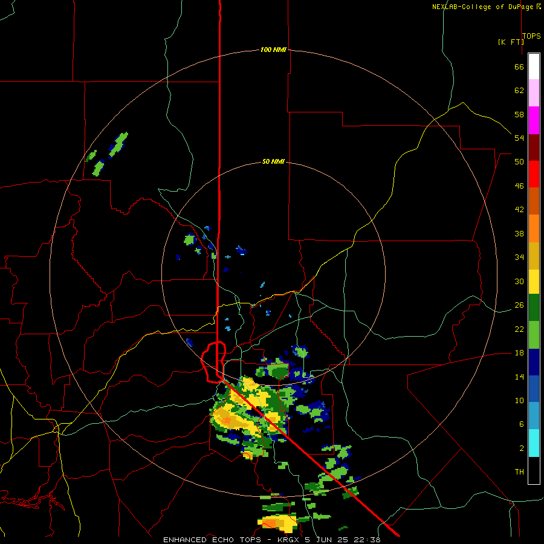The width and height of the screenshot is (544, 544).
Task: Click the '42' legend value label
Action: click(x=519, y=210)
